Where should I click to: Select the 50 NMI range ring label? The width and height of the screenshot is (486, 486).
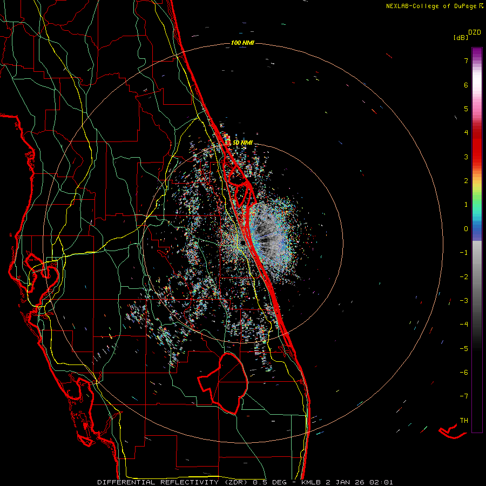[x=242, y=143]
